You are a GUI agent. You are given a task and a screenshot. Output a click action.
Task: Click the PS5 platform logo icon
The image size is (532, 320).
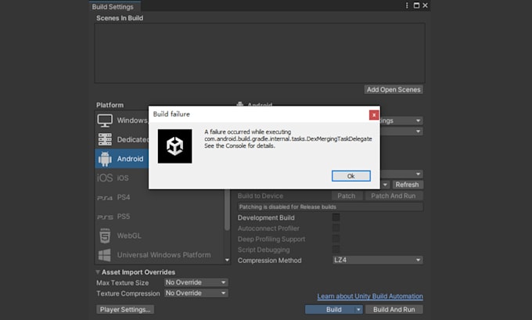105,217
